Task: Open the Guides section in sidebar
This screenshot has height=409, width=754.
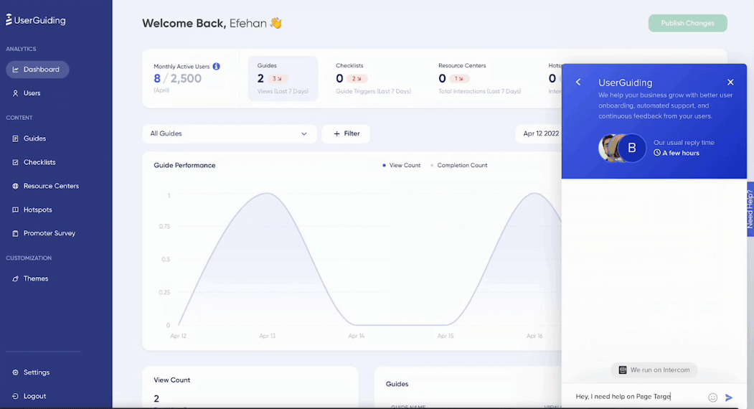Action: [x=34, y=138]
